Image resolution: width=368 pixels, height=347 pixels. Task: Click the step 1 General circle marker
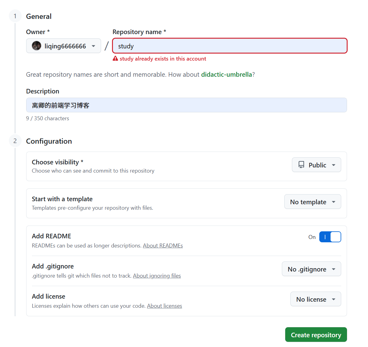tap(15, 16)
